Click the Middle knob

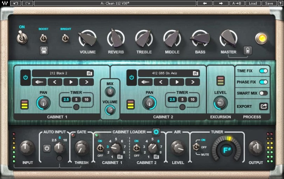coord(172,39)
